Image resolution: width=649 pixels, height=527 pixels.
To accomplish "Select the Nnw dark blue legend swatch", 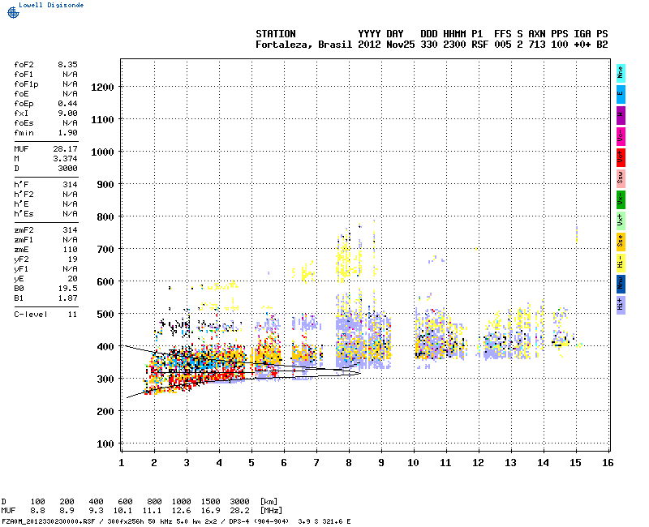I will pyautogui.click(x=621, y=285).
